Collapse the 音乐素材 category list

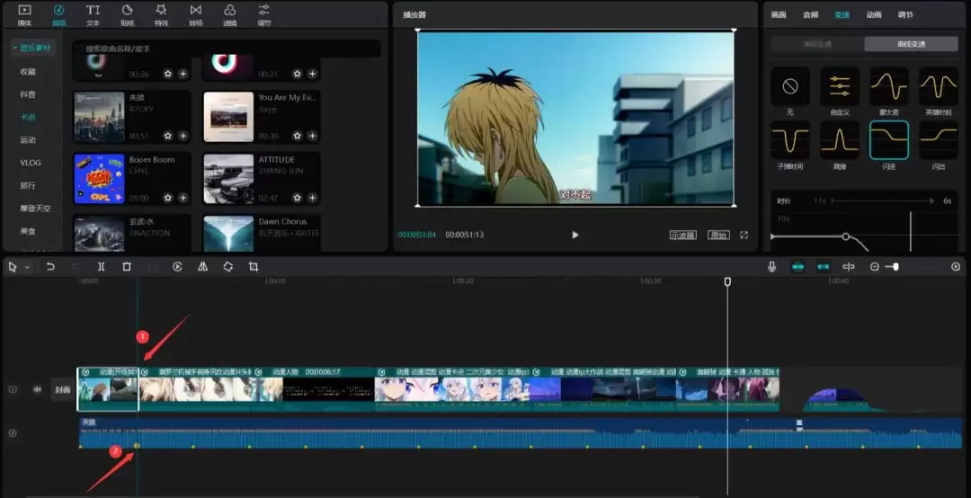15,48
